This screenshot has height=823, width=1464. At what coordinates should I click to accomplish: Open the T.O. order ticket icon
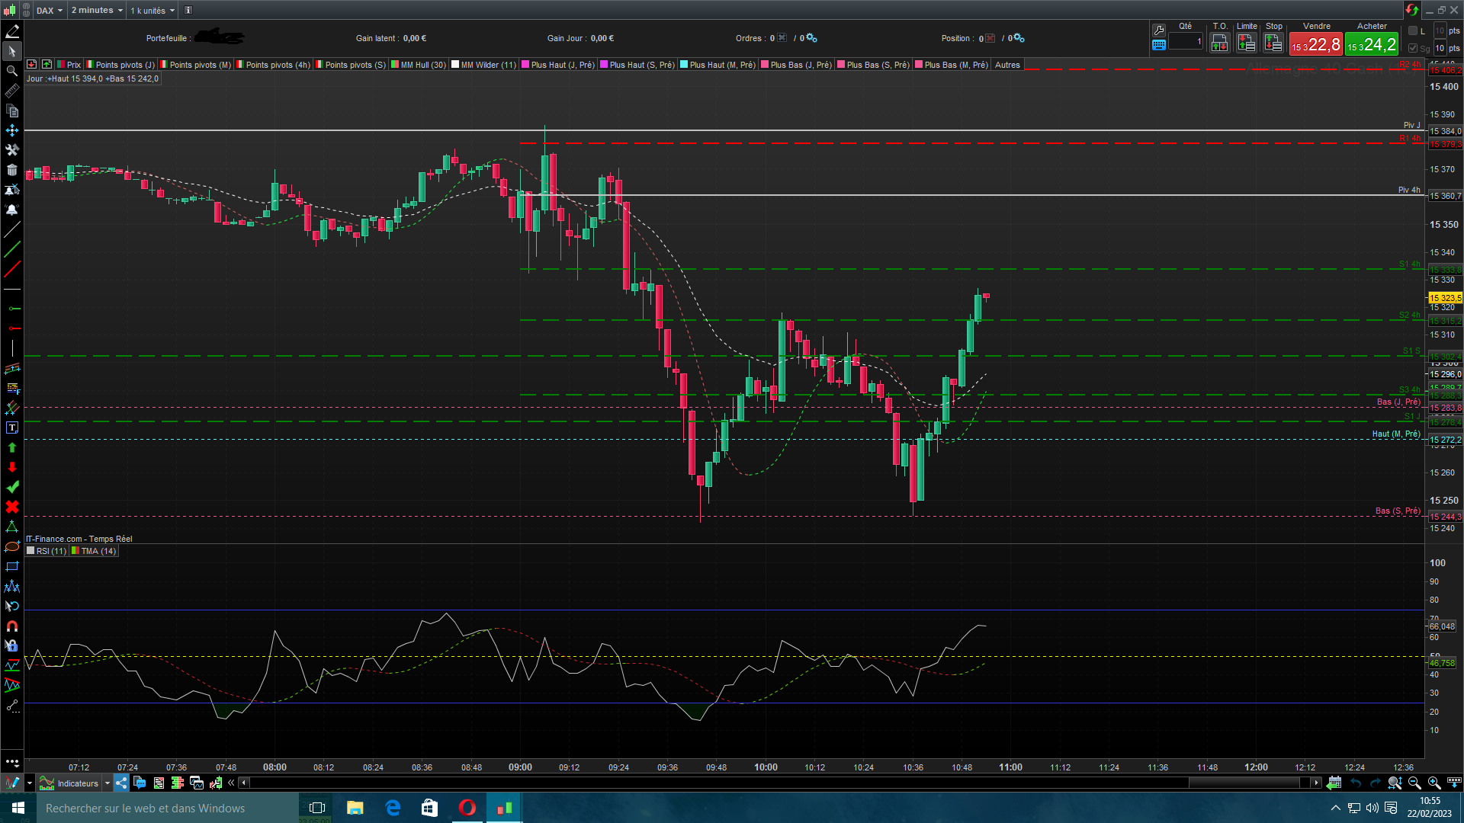pyautogui.click(x=1219, y=43)
